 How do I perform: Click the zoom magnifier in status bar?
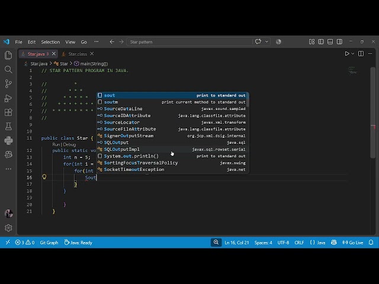[216, 242]
